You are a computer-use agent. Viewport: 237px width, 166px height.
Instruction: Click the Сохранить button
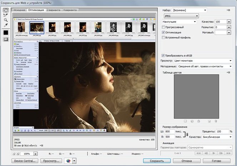(x=157, y=161)
